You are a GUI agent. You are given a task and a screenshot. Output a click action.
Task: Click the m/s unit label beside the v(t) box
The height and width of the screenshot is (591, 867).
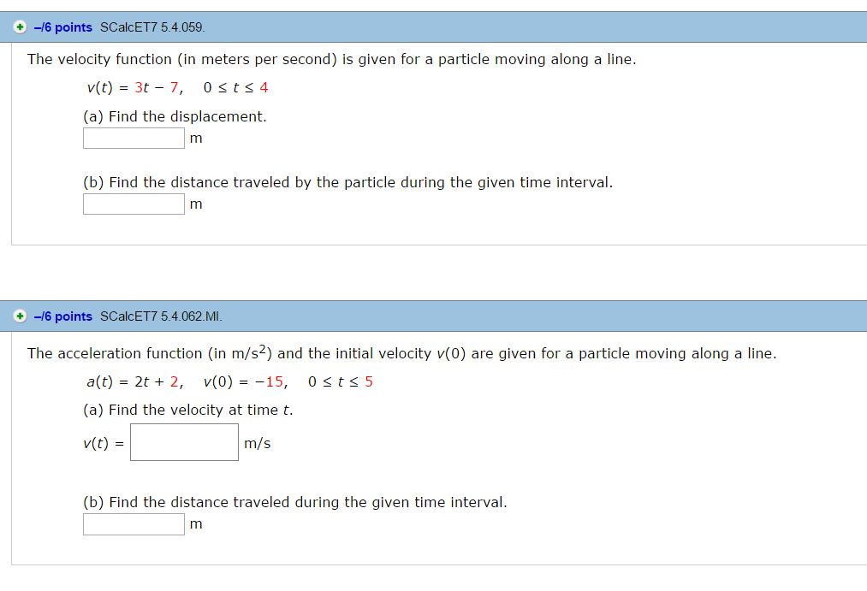point(256,443)
